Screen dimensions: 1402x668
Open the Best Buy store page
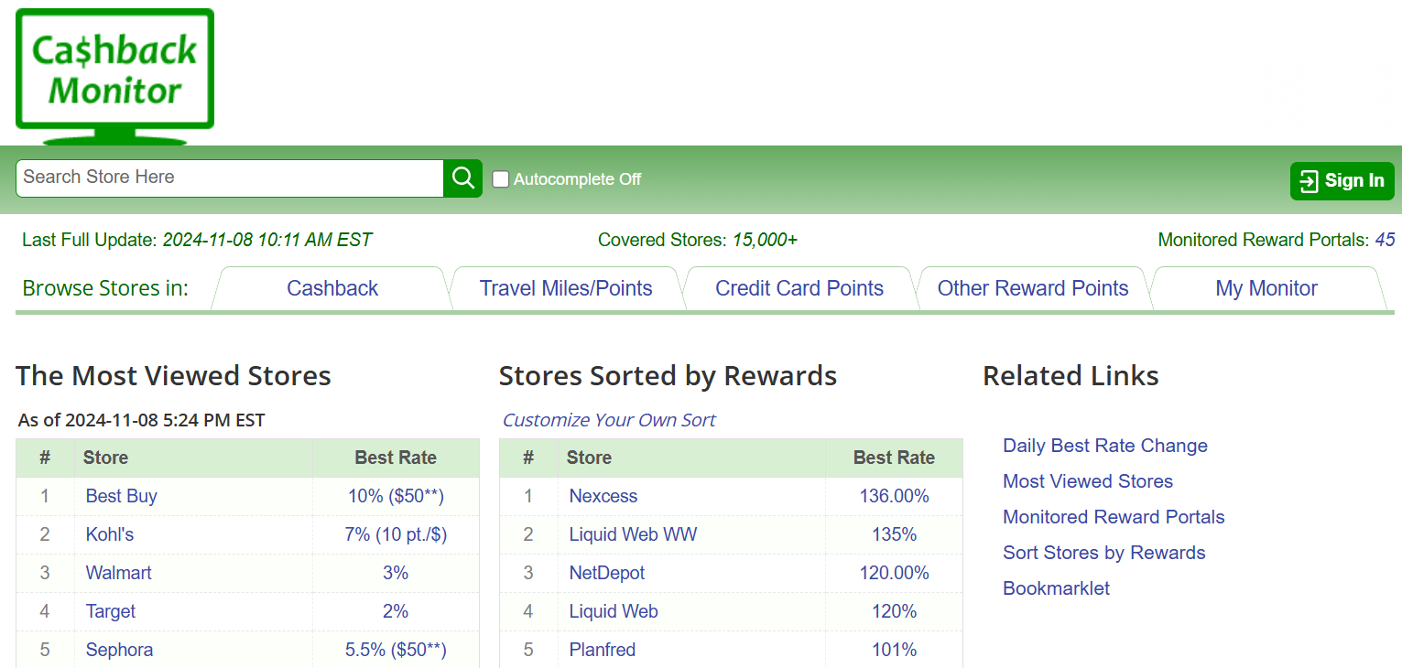pyautogui.click(x=121, y=496)
